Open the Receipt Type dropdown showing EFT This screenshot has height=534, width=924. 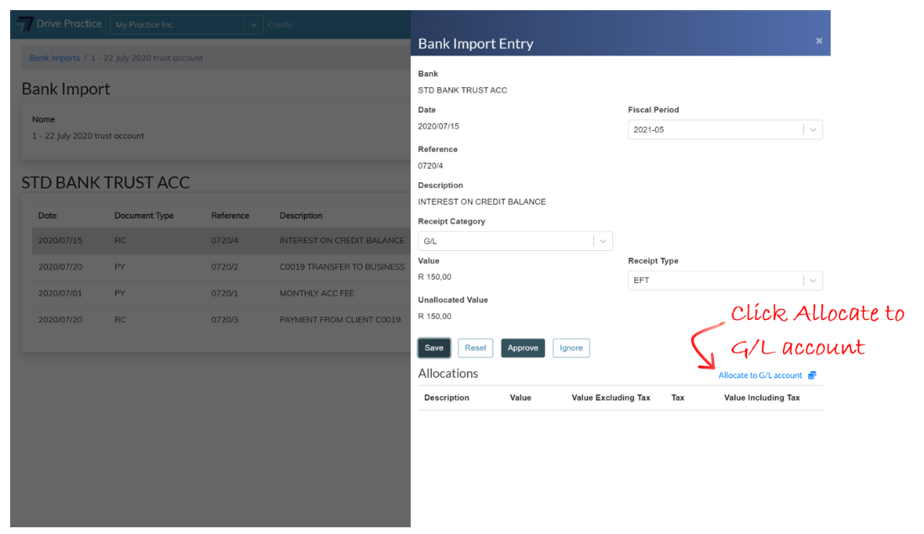(x=725, y=280)
